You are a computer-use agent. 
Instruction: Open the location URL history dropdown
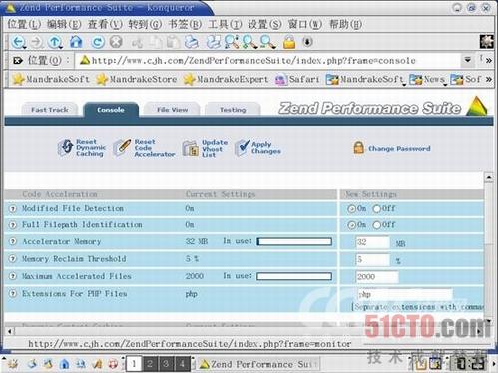pyautogui.click(x=468, y=60)
